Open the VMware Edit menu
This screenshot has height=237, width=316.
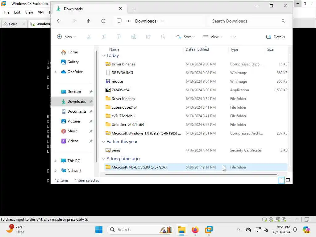[x=17, y=12]
